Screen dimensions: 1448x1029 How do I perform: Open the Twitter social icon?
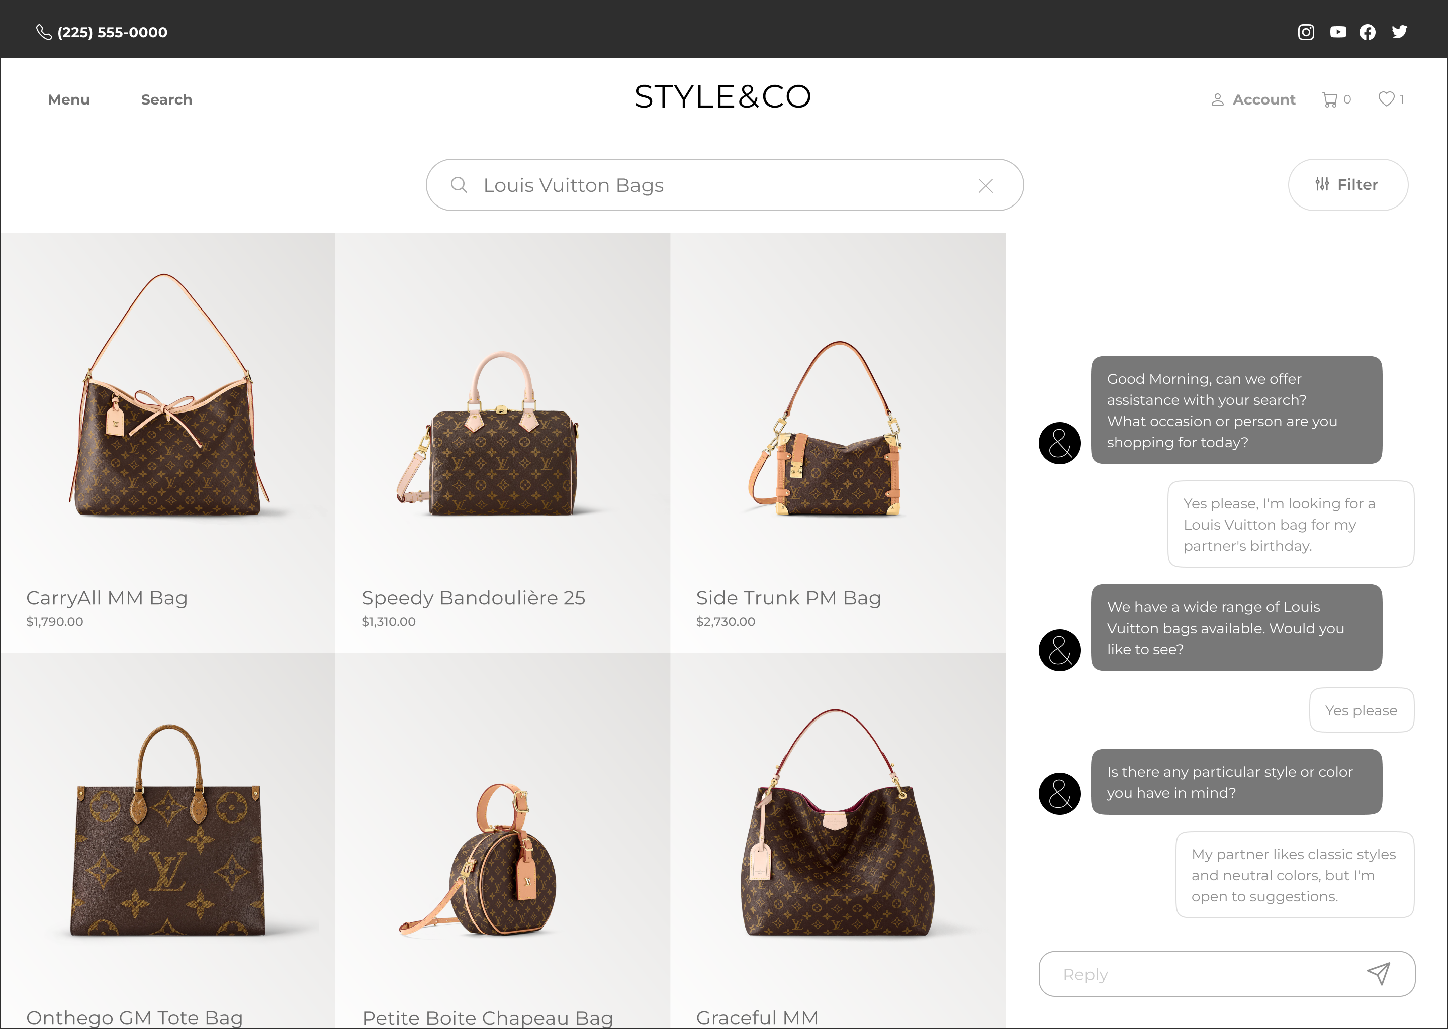[1399, 32]
